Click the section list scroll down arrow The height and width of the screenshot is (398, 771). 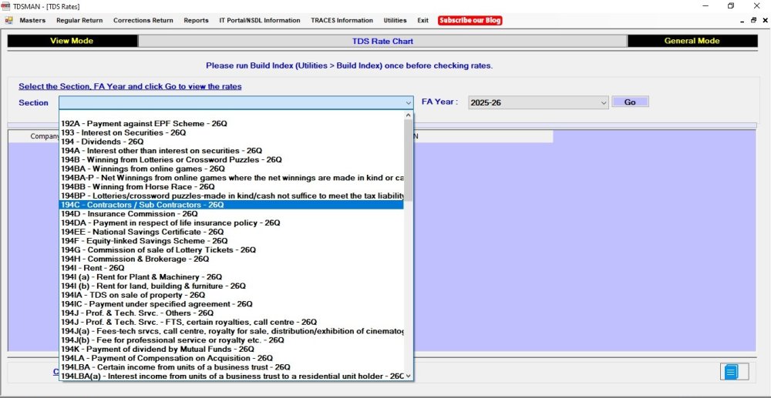tap(408, 376)
